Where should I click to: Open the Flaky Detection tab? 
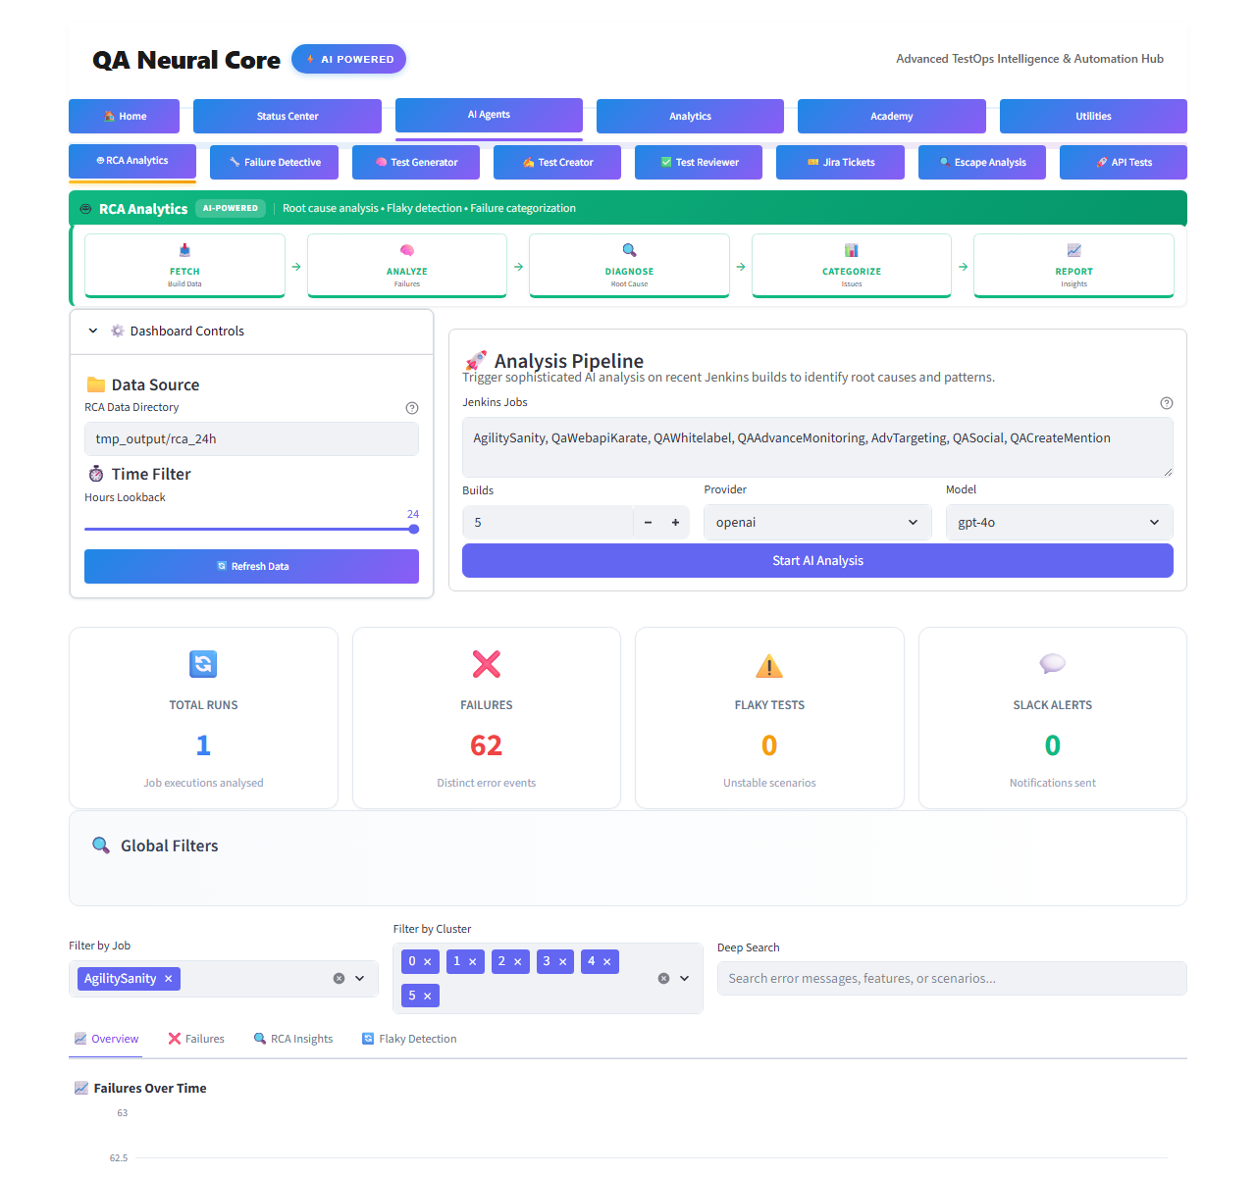(409, 1039)
